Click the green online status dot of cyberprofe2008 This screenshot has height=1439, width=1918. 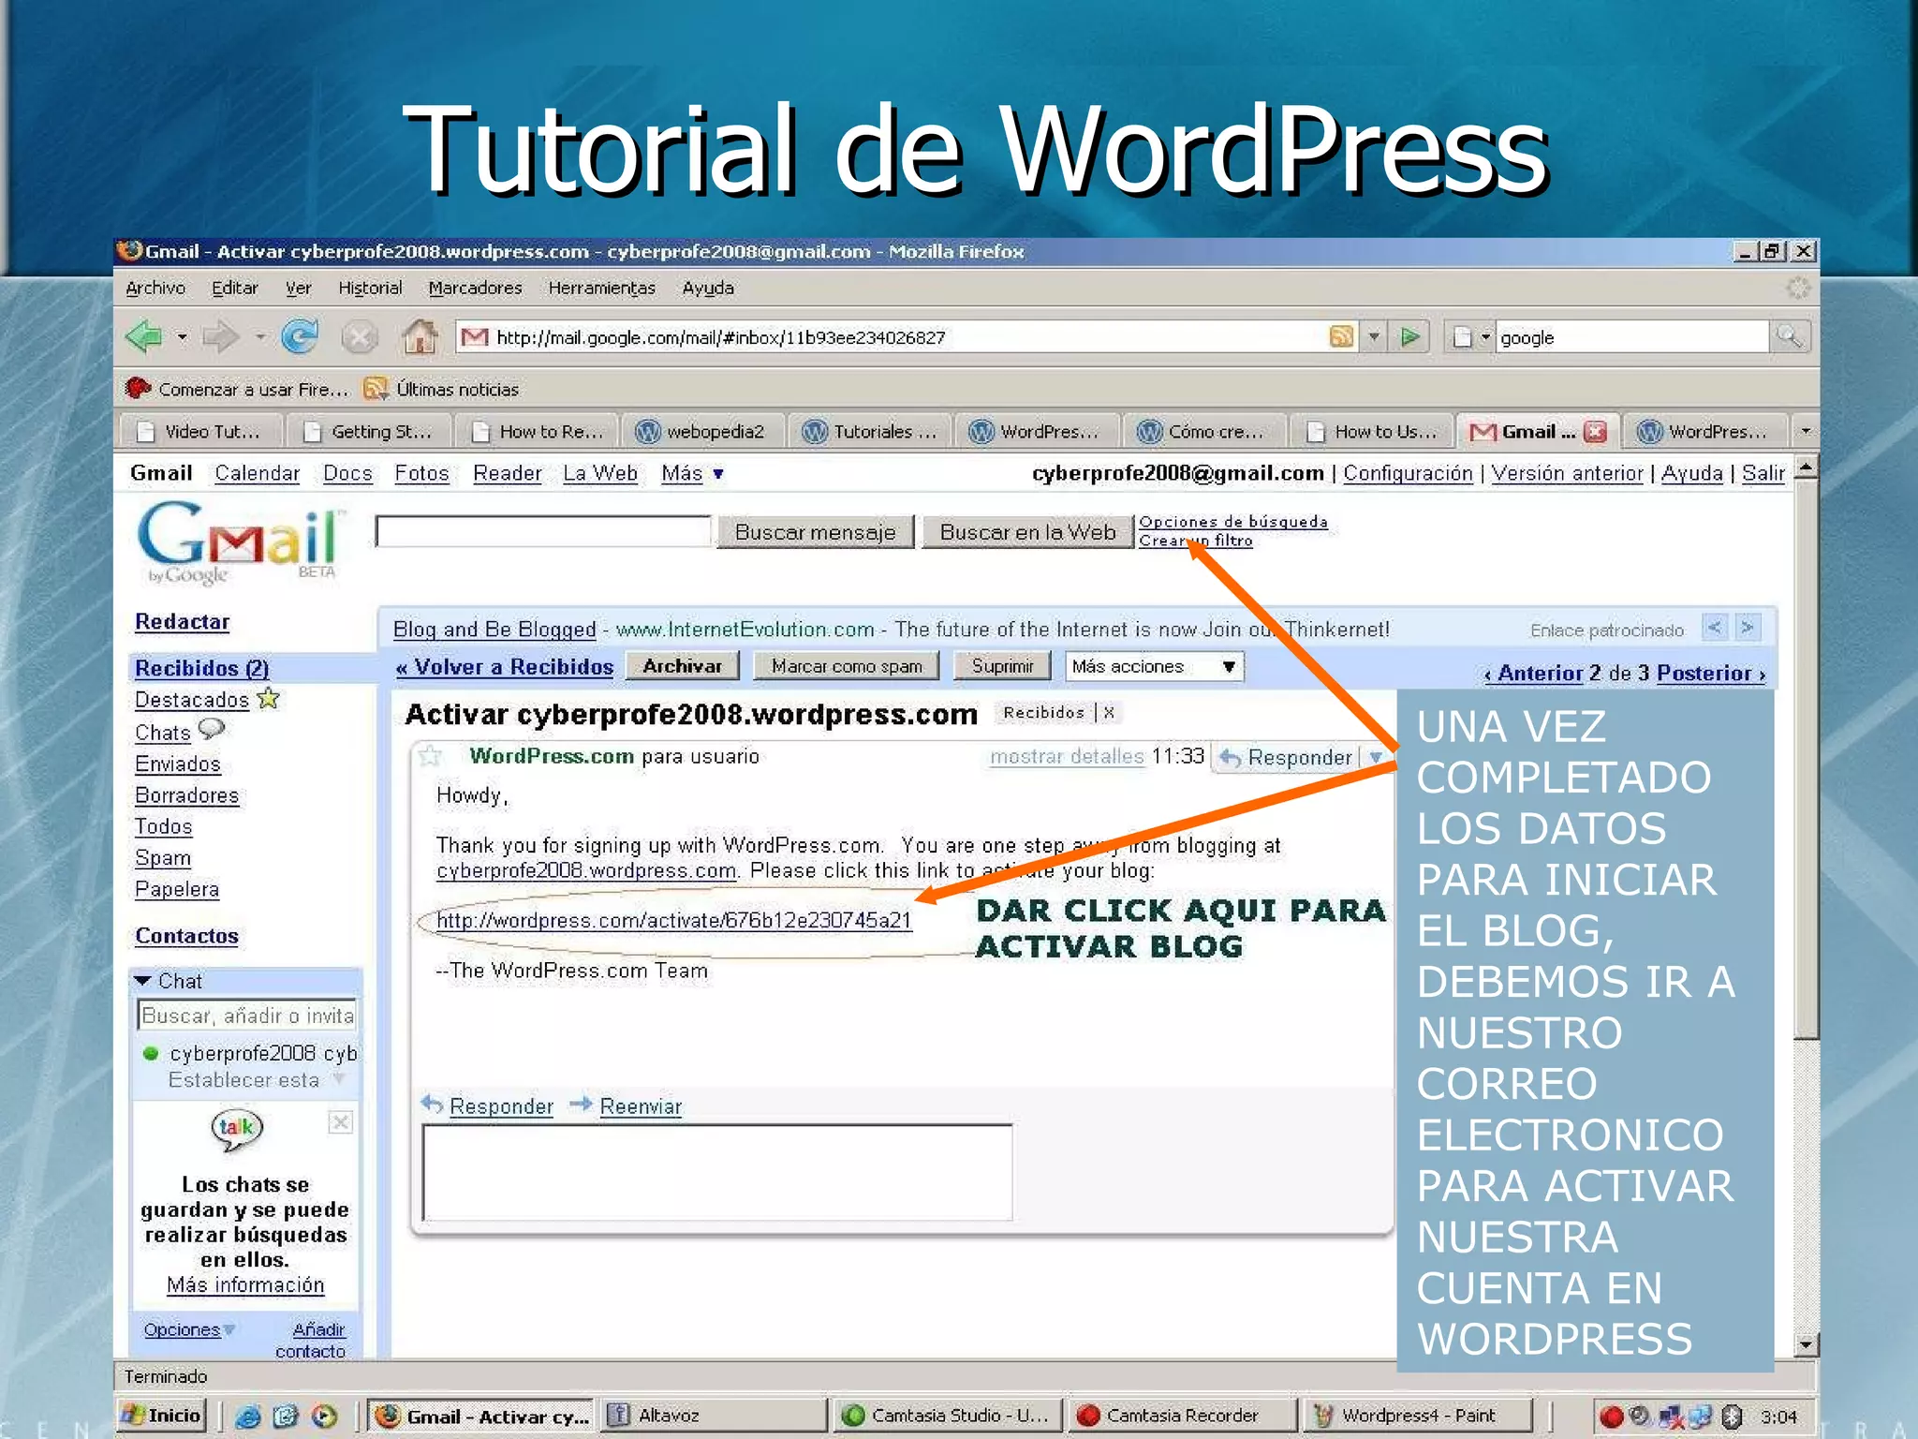(x=150, y=1053)
